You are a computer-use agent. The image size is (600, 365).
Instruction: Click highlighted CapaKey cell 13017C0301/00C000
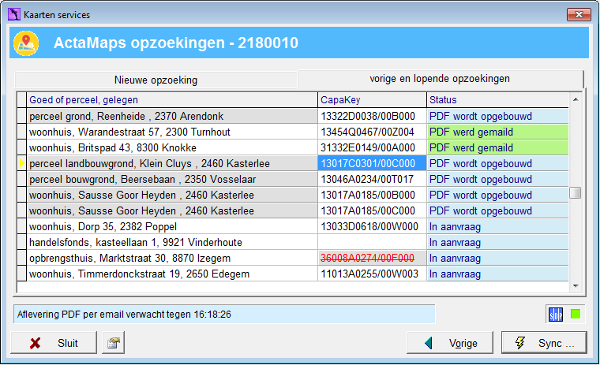tap(372, 164)
